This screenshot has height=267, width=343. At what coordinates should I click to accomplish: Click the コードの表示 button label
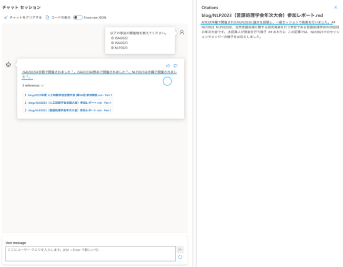click(x=61, y=17)
